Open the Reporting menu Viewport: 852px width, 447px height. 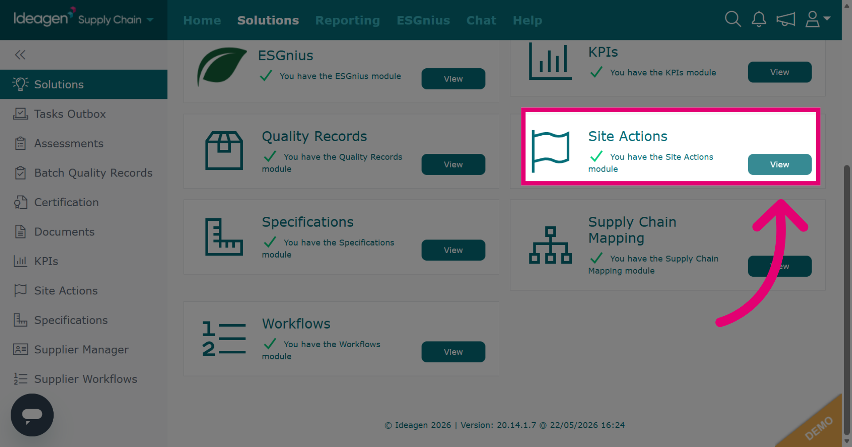[347, 20]
